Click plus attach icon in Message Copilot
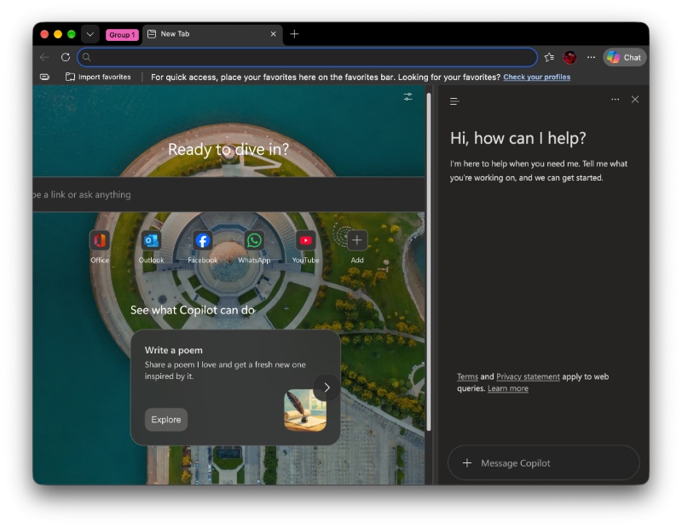 tap(467, 462)
